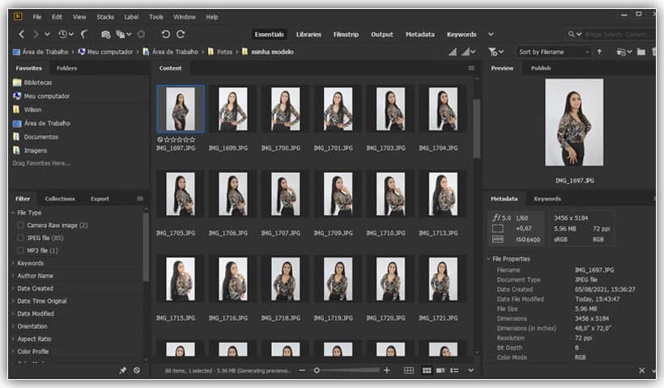The width and height of the screenshot is (664, 388).
Task: Click the minus zoom-out thumbnail icon
Action: click(302, 370)
